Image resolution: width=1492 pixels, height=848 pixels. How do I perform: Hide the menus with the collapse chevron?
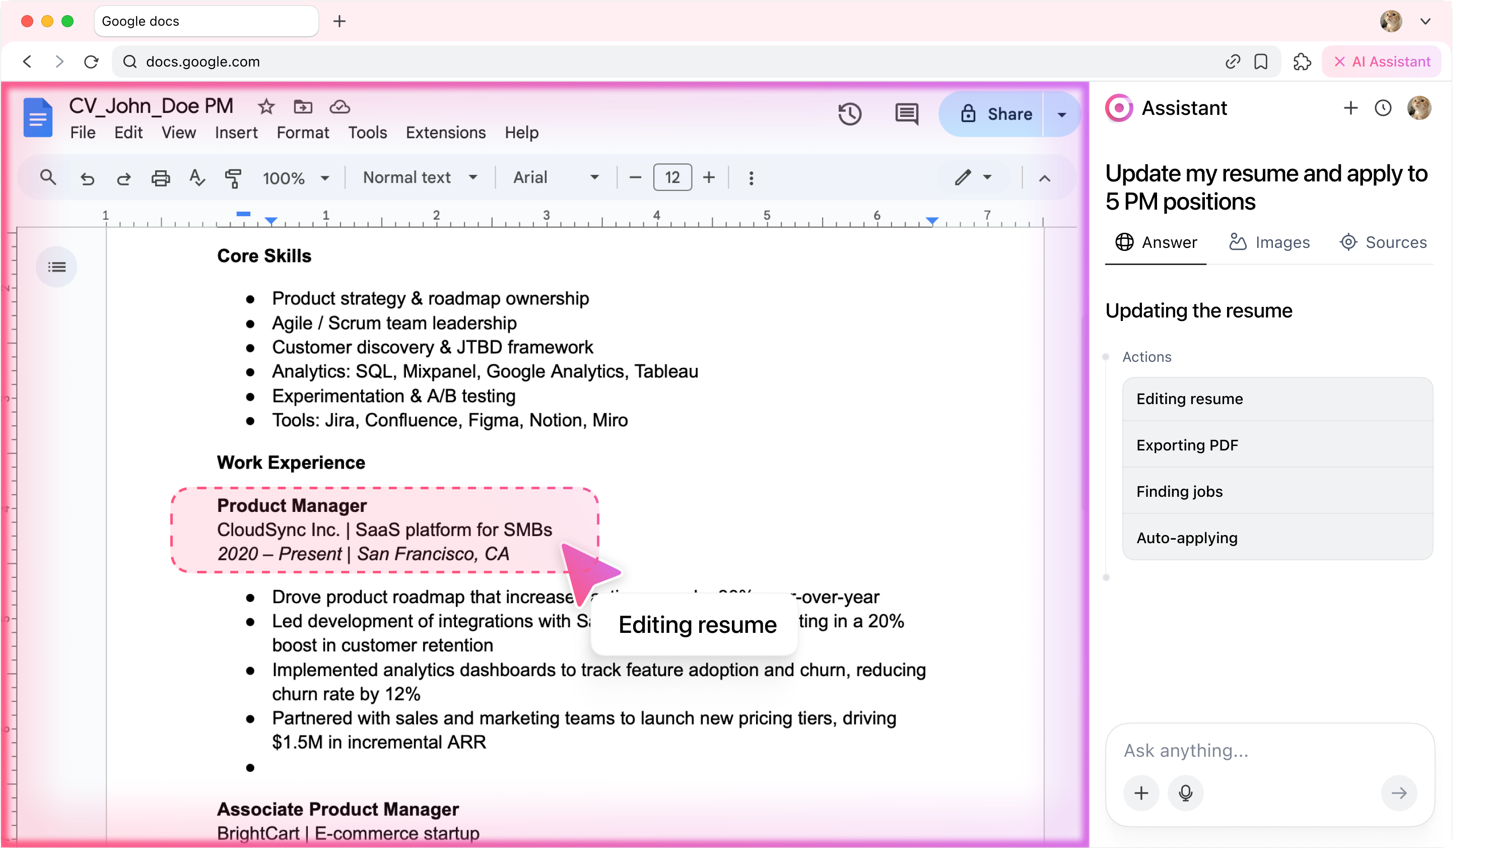coord(1044,178)
